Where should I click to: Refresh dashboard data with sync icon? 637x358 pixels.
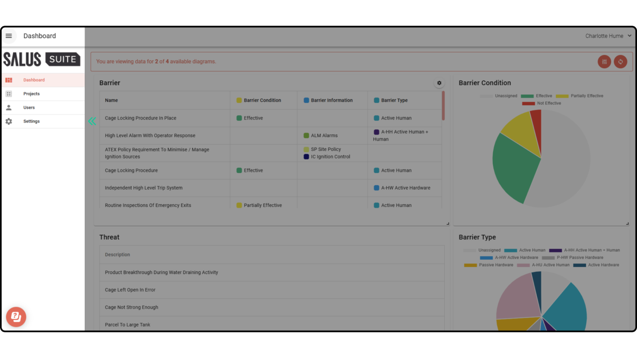point(620,61)
